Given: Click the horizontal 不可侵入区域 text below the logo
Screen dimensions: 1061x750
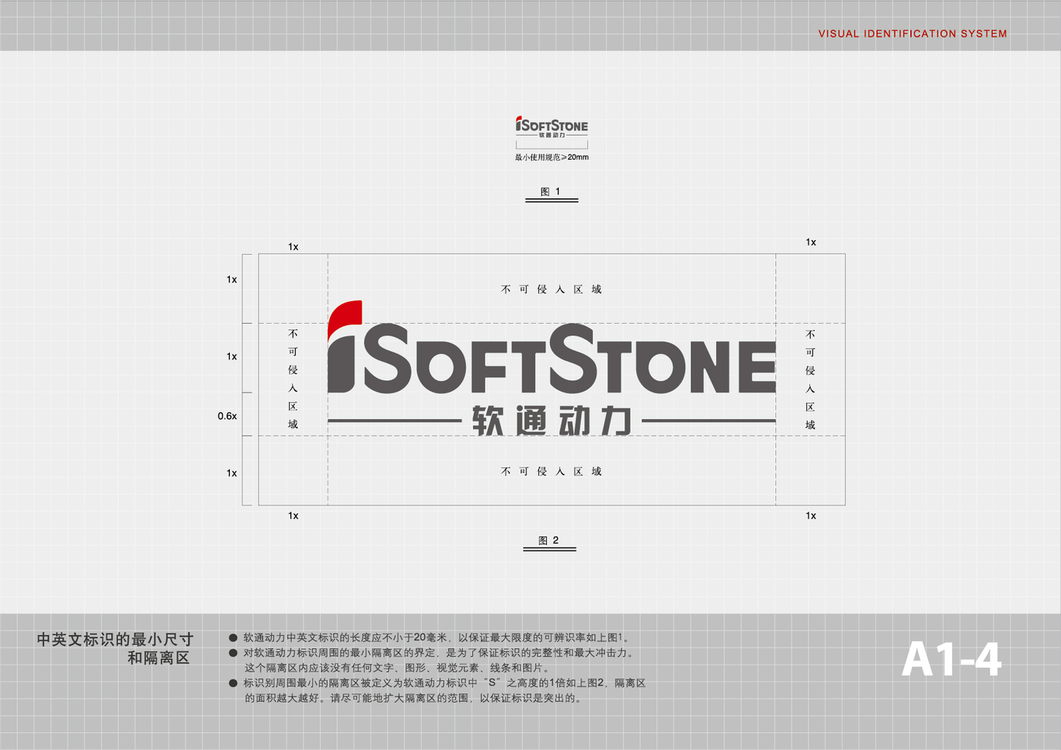Looking at the screenshot, I should click(x=551, y=471).
